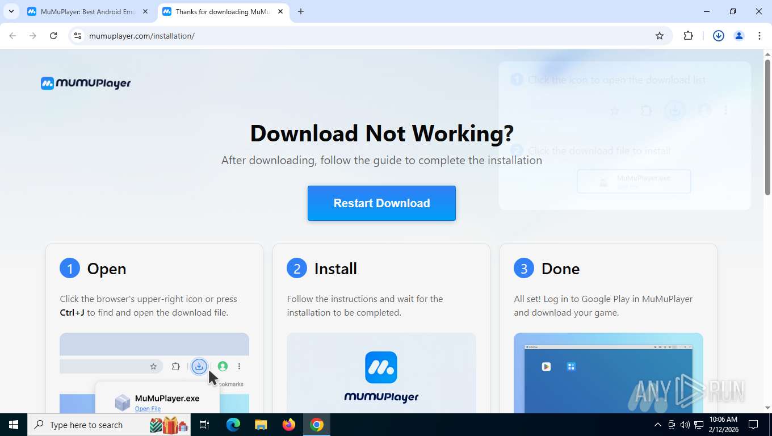Image resolution: width=772 pixels, height=436 pixels.
Task: Open the Extensions puzzle icon
Action: (x=689, y=36)
